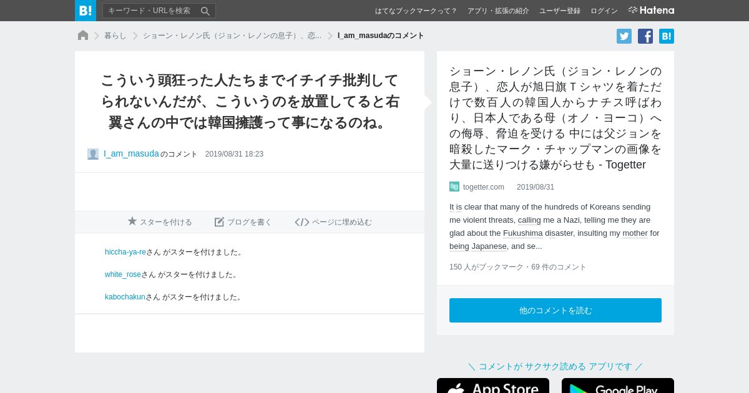
Task: Click comment timestamp 2019/08/31 18:23
Action: pyautogui.click(x=234, y=154)
